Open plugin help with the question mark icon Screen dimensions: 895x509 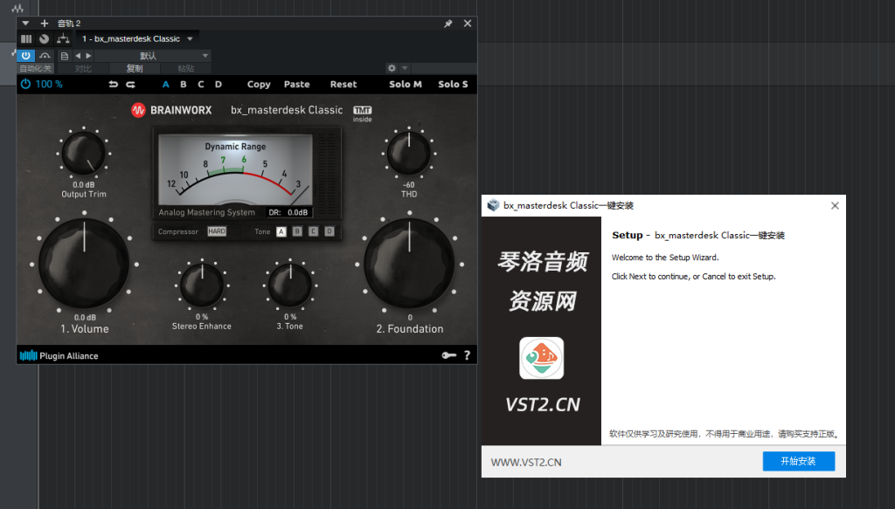point(468,355)
